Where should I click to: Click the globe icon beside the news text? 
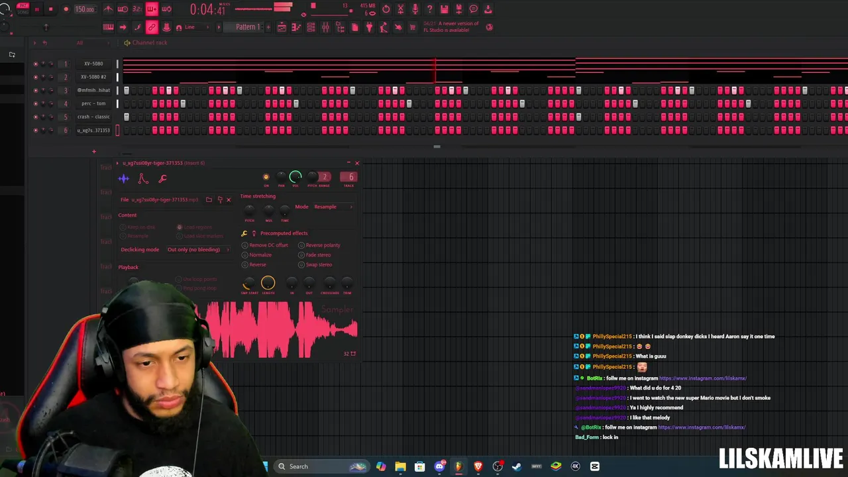pos(489,27)
